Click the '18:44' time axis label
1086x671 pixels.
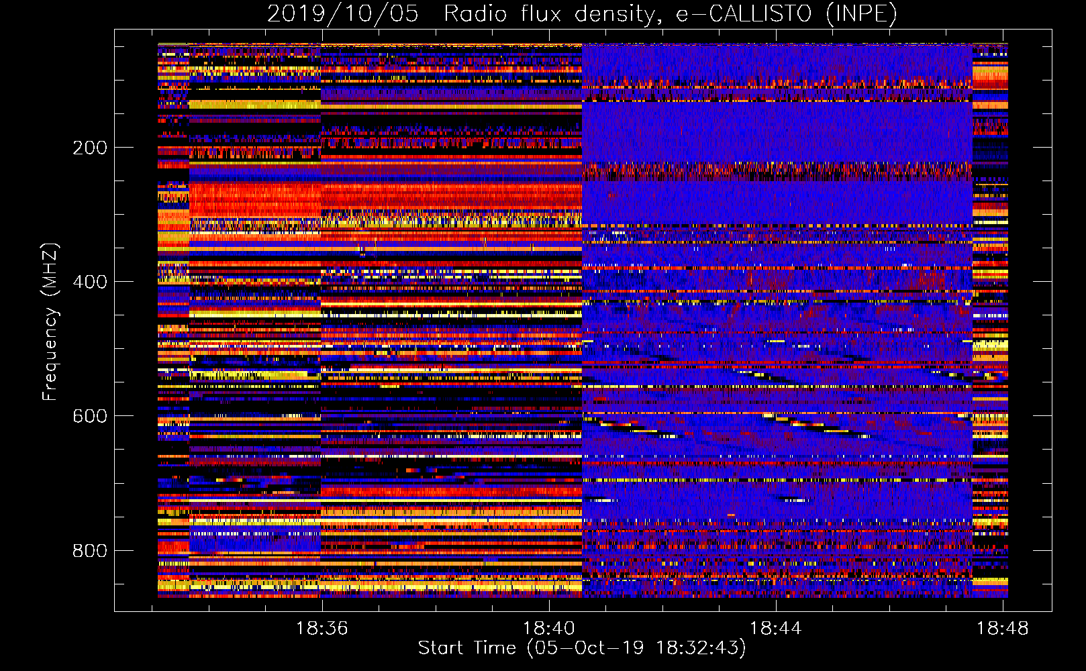776,629
